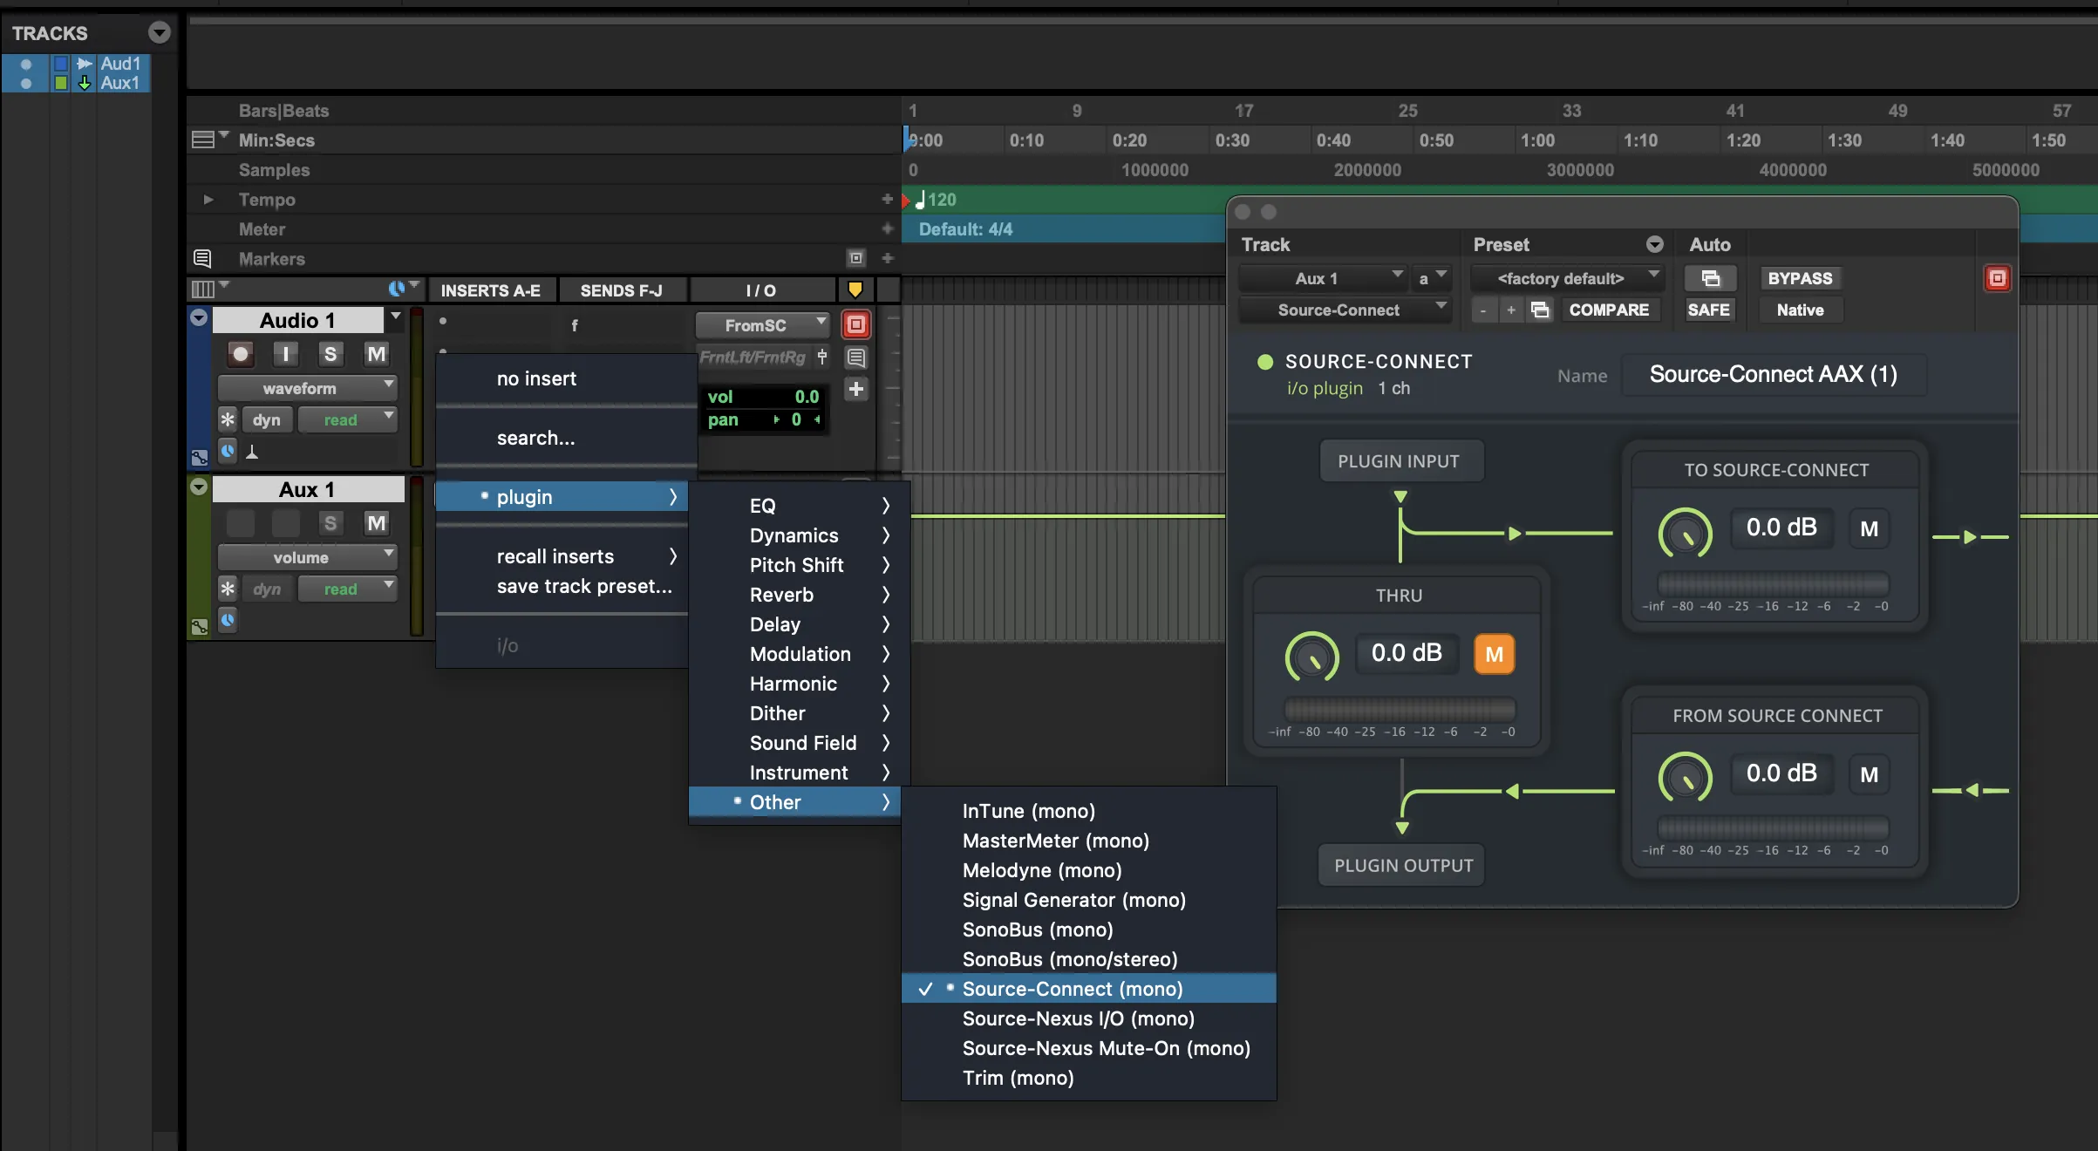This screenshot has height=1151, width=2098.
Task: Mute the Aux 1 track
Action: click(x=376, y=523)
